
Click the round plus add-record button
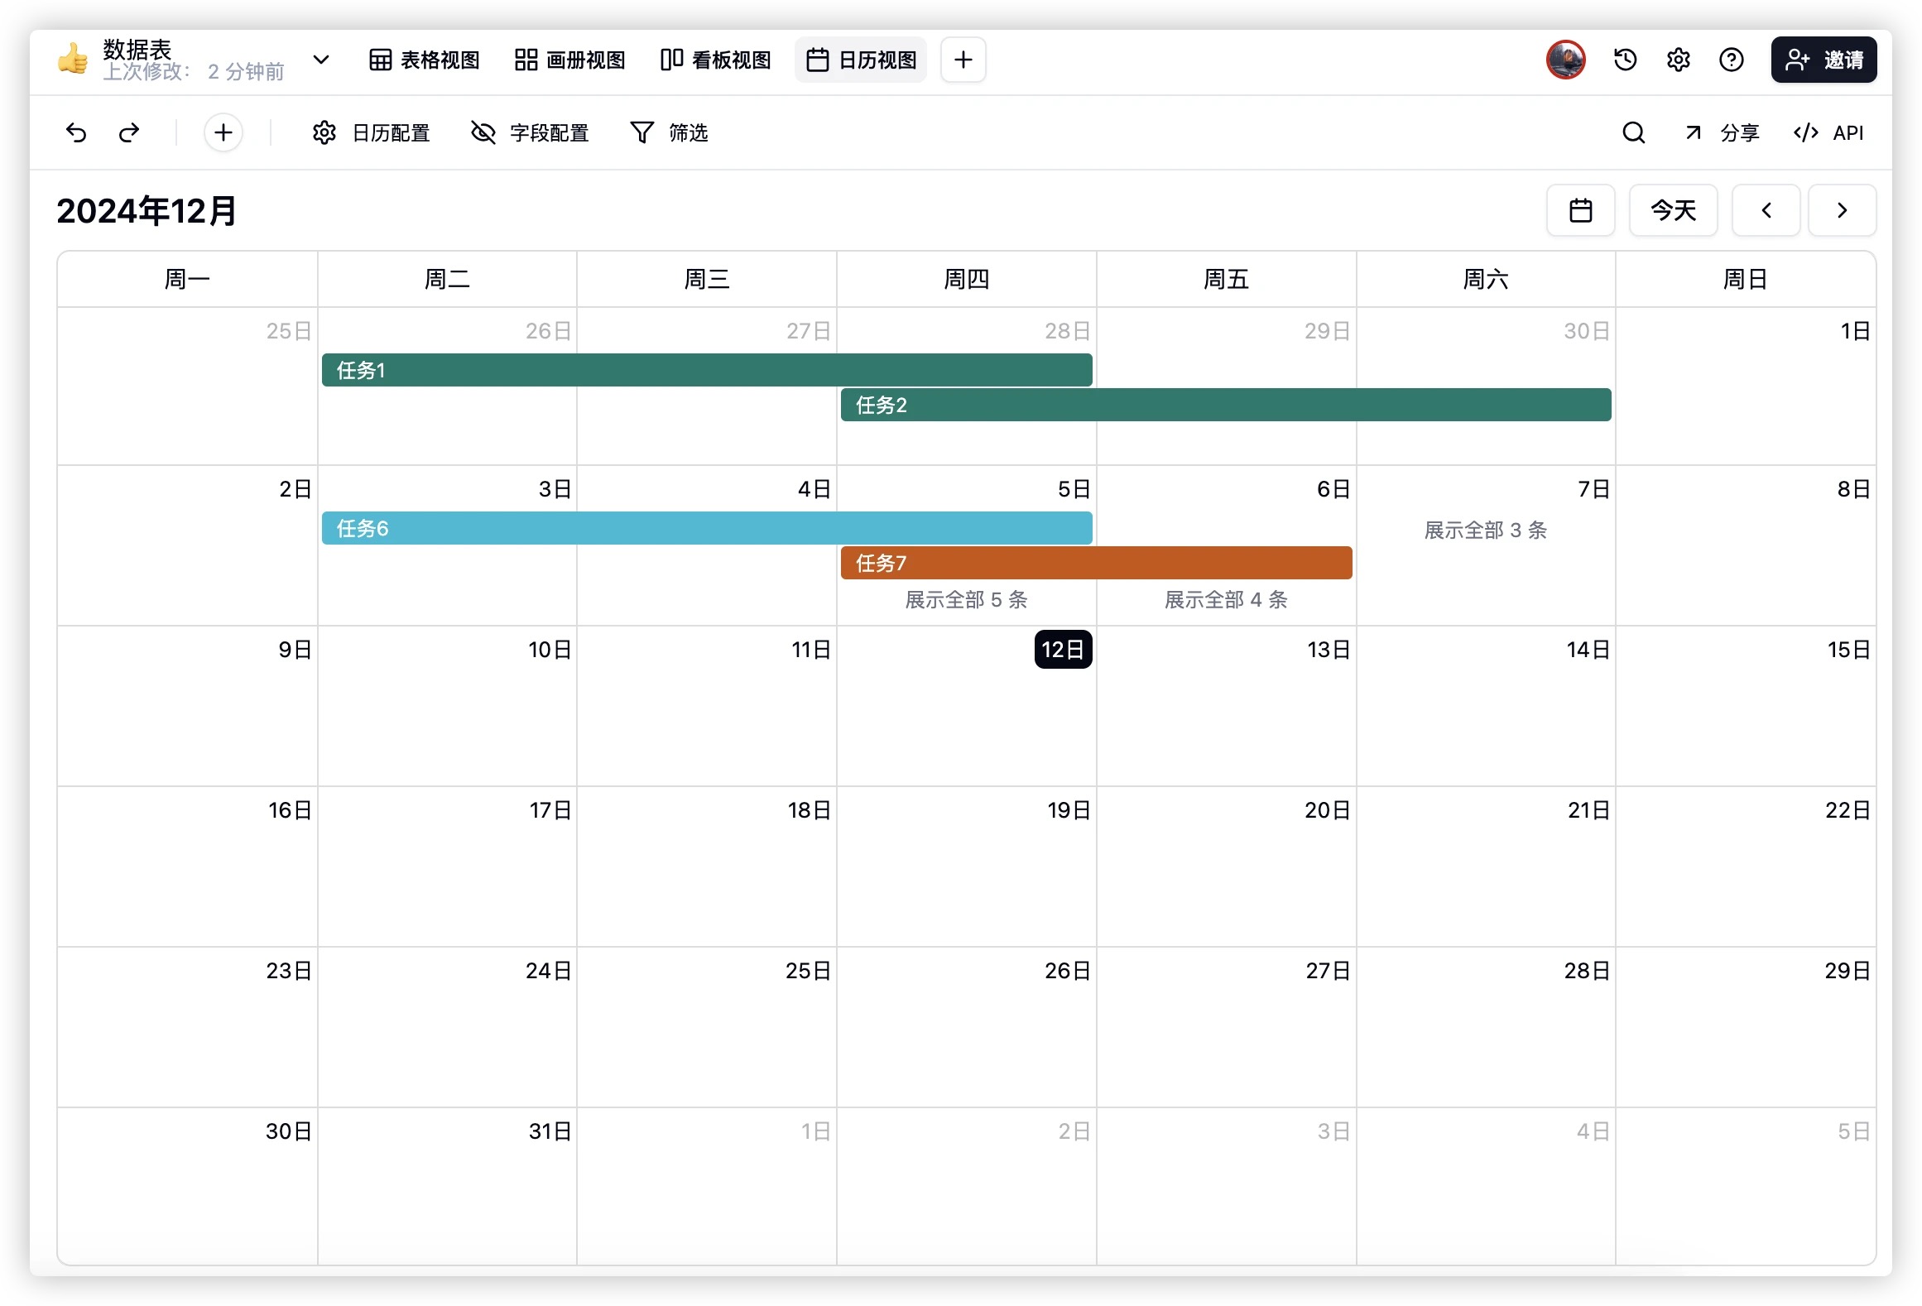click(223, 132)
